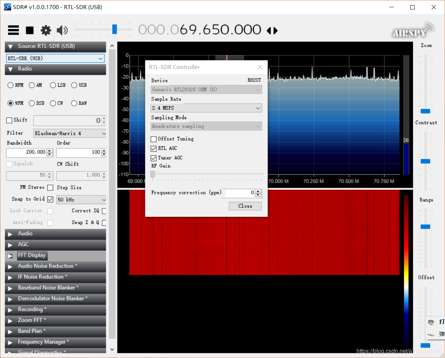
Task: Toggle FM Stereo checkbox
Action: click(x=50, y=187)
